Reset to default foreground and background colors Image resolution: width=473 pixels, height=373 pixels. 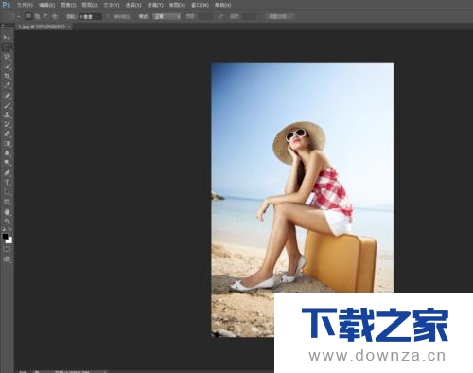[4, 230]
